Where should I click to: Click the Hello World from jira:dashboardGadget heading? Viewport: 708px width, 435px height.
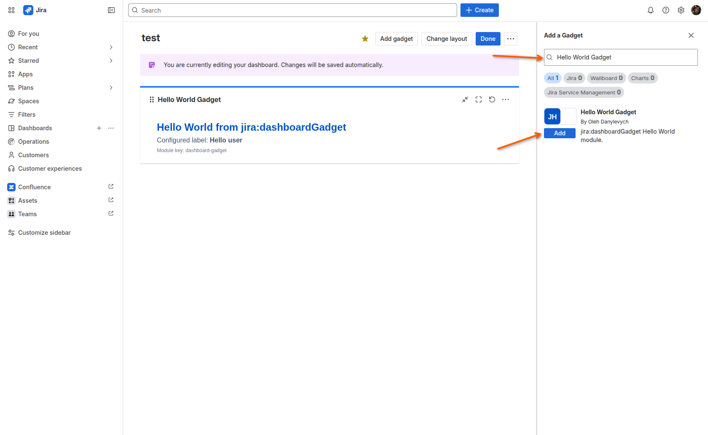click(x=251, y=127)
